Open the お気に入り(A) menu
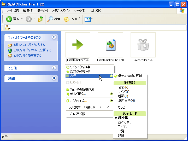The width and height of the screenshot is (188, 141). pos(61,11)
